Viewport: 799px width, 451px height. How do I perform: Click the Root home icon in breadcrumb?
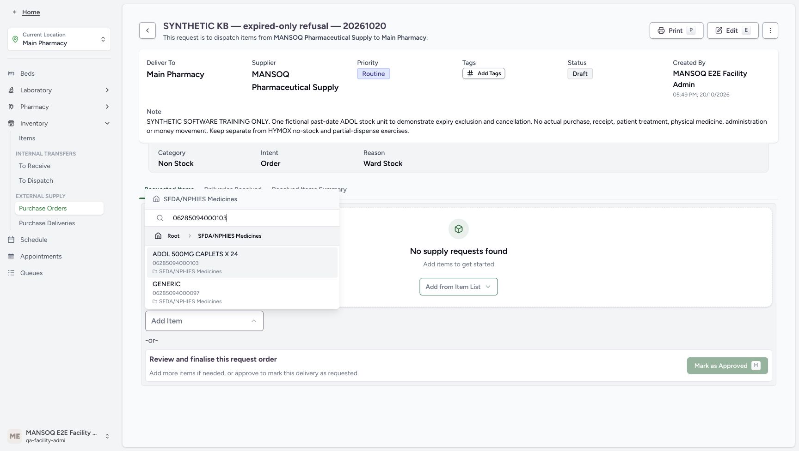pos(158,236)
